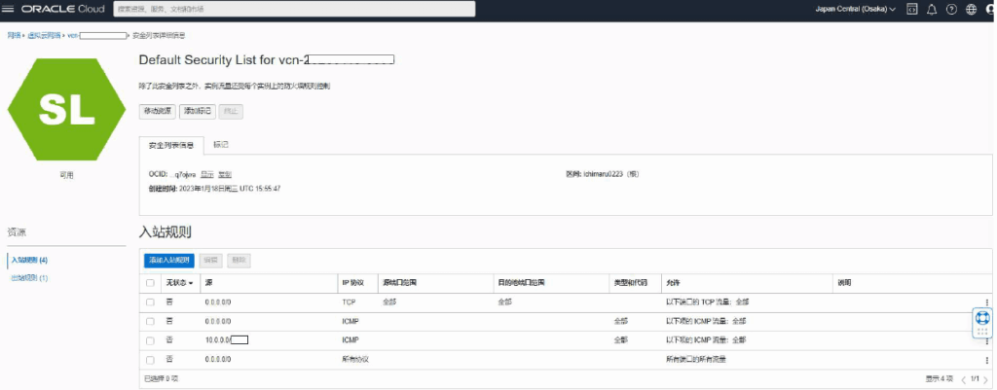The width and height of the screenshot is (997, 390).
Task: Click the 添加标记 button
Action: click(197, 111)
